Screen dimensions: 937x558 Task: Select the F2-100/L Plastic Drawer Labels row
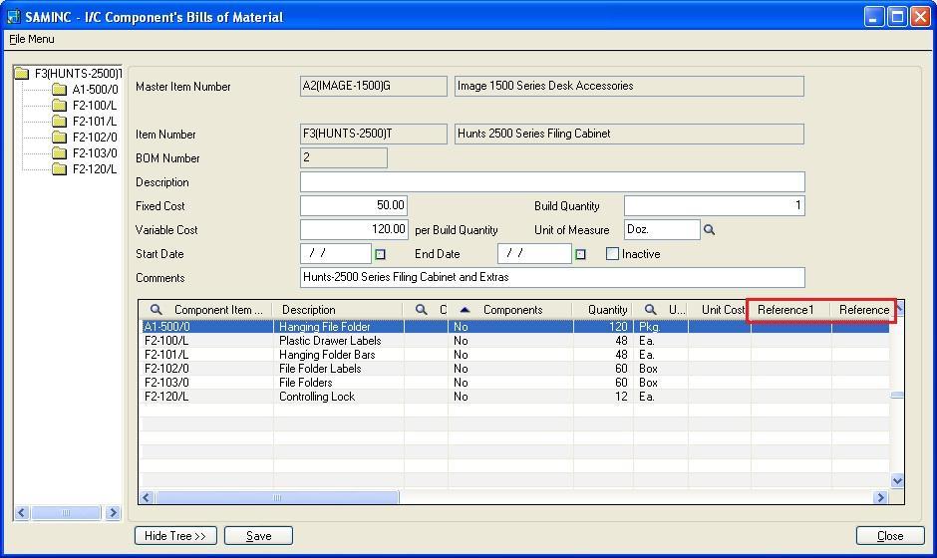tap(516, 341)
